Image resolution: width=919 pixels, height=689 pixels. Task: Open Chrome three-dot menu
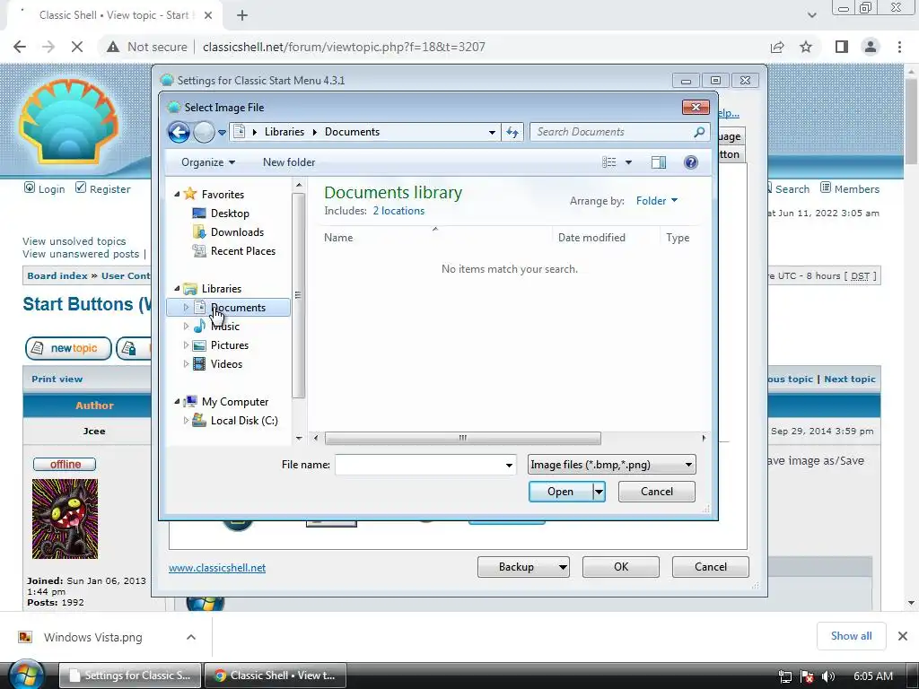899,47
